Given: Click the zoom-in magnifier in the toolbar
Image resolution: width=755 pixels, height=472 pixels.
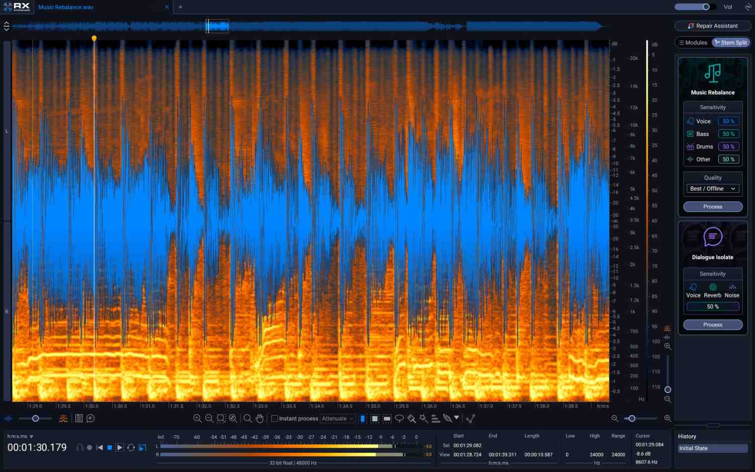Looking at the screenshot, I should [x=197, y=419].
